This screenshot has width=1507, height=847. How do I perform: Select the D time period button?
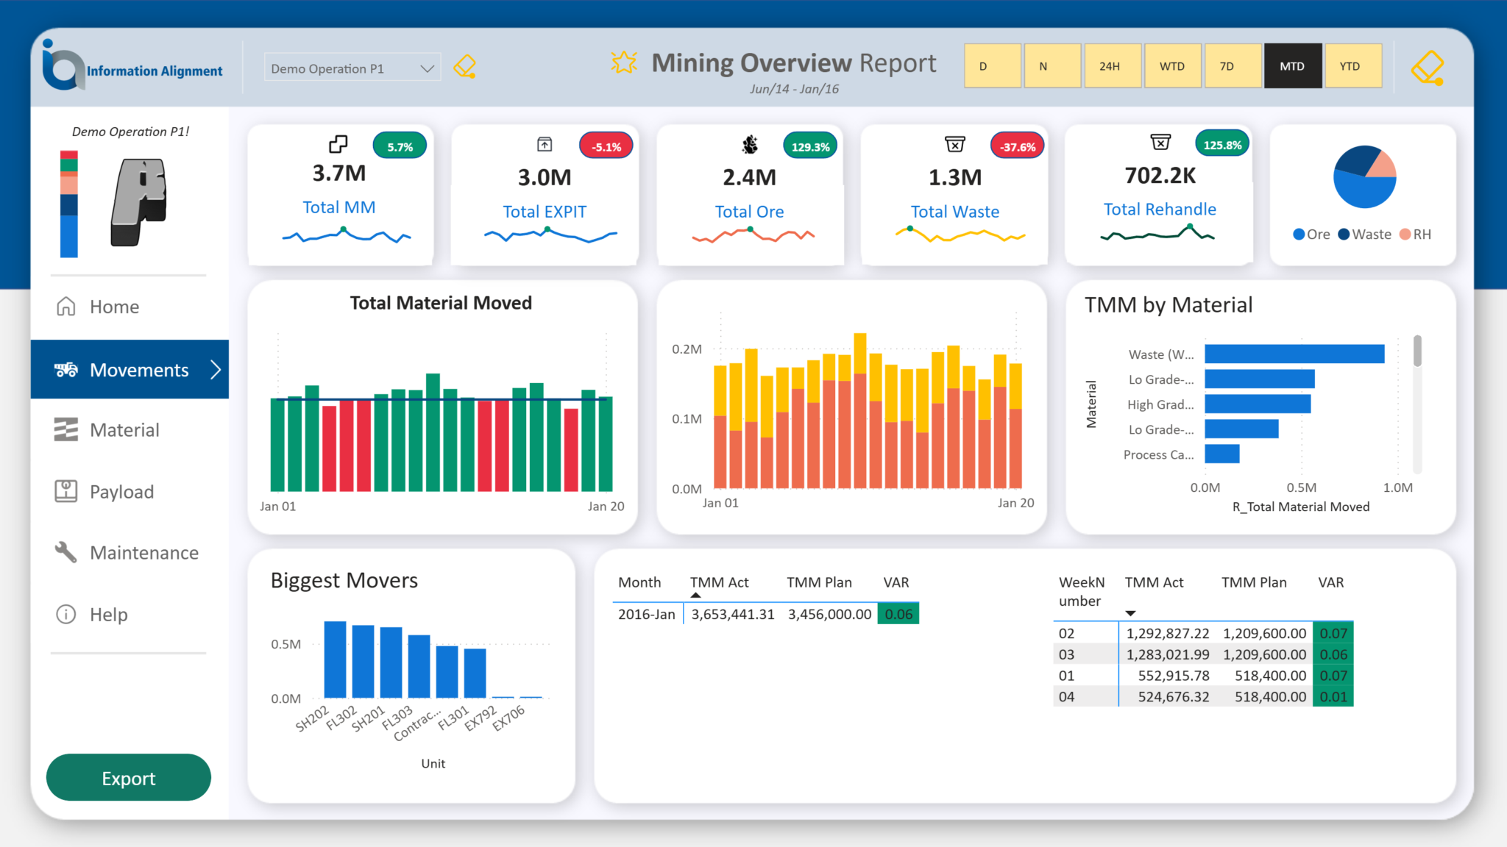tap(993, 66)
